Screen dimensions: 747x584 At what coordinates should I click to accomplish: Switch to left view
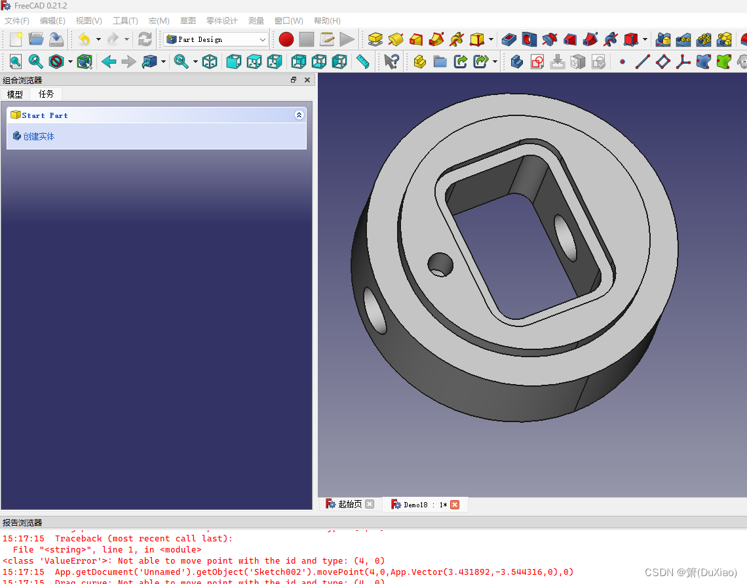pos(339,62)
